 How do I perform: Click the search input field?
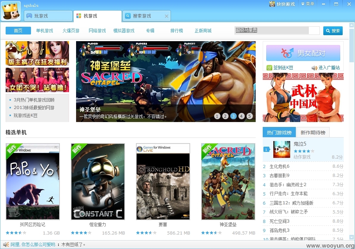(x=277, y=30)
